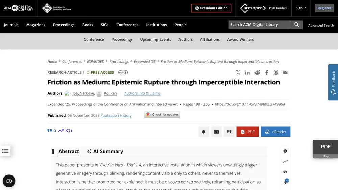338x190 pixels.
Task: Show article metrics trend sidebar icon
Action: coord(285,161)
